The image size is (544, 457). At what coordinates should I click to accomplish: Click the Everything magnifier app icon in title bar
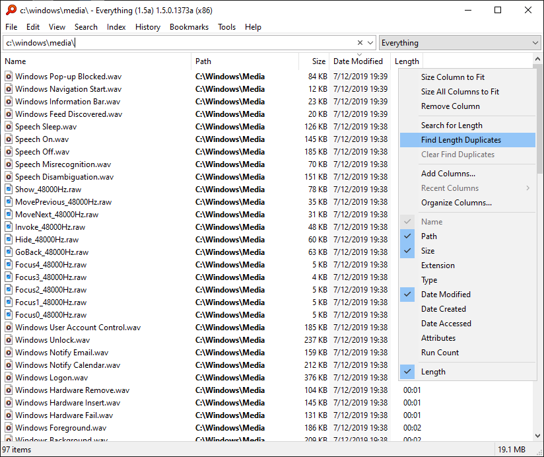pos(11,10)
